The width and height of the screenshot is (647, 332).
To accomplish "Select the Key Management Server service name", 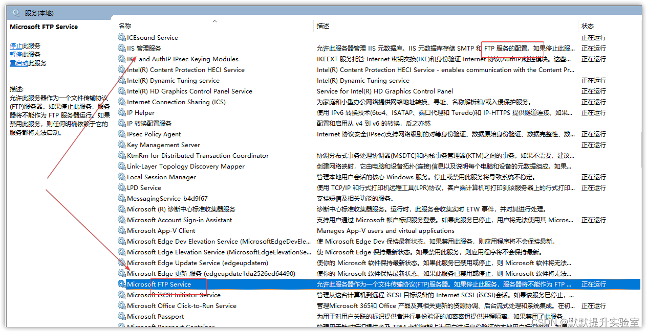I will [163, 145].
